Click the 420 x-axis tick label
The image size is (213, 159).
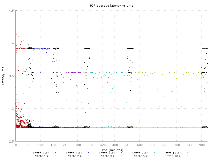coord(103,145)
